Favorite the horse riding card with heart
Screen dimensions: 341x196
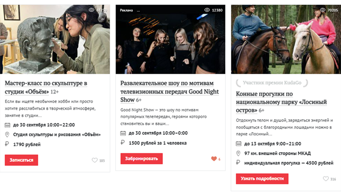pyautogui.click(x=326, y=179)
